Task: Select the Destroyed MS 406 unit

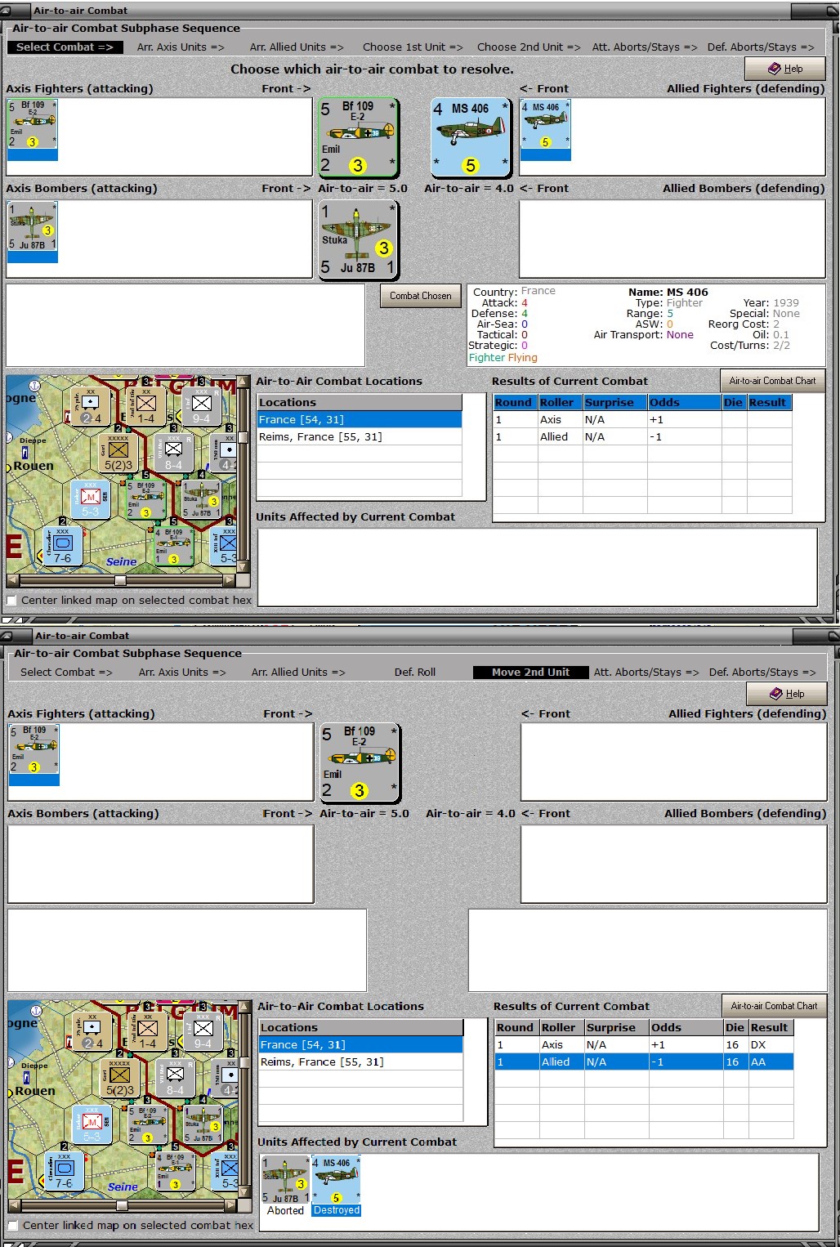Action: pyautogui.click(x=336, y=1185)
